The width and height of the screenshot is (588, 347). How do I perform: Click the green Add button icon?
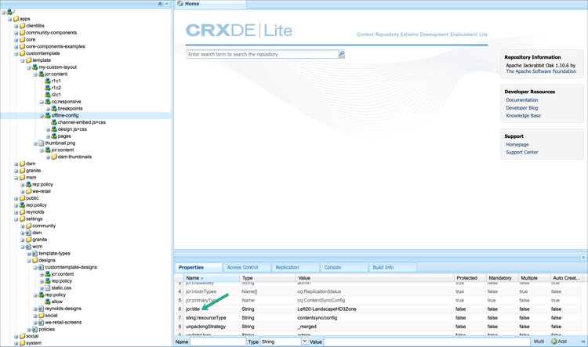[x=554, y=342]
